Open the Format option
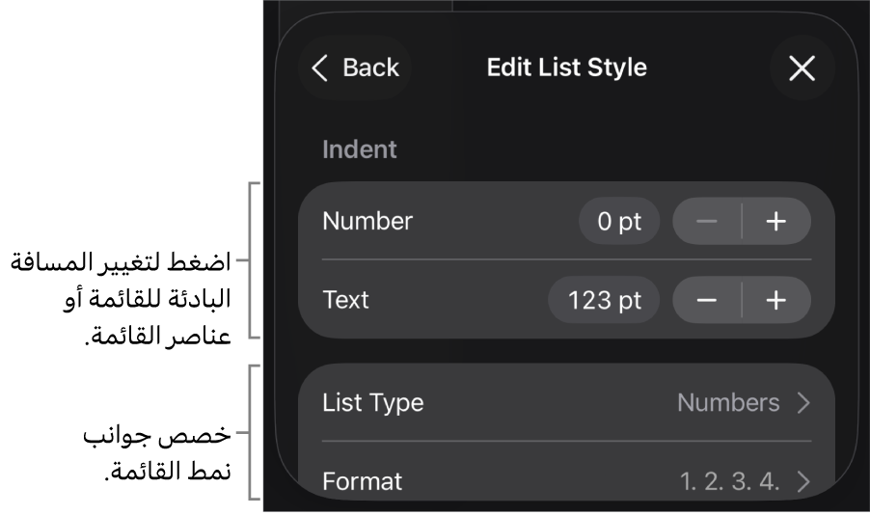Image resolution: width=870 pixels, height=515 pixels. click(x=362, y=481)
